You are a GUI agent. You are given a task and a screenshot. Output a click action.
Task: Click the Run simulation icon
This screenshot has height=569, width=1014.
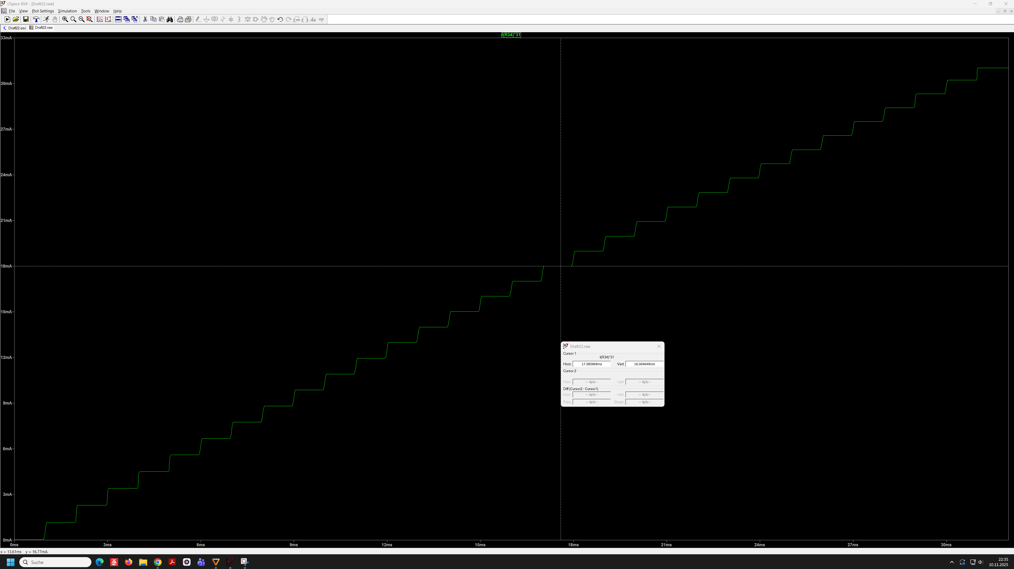coord(7,19)
